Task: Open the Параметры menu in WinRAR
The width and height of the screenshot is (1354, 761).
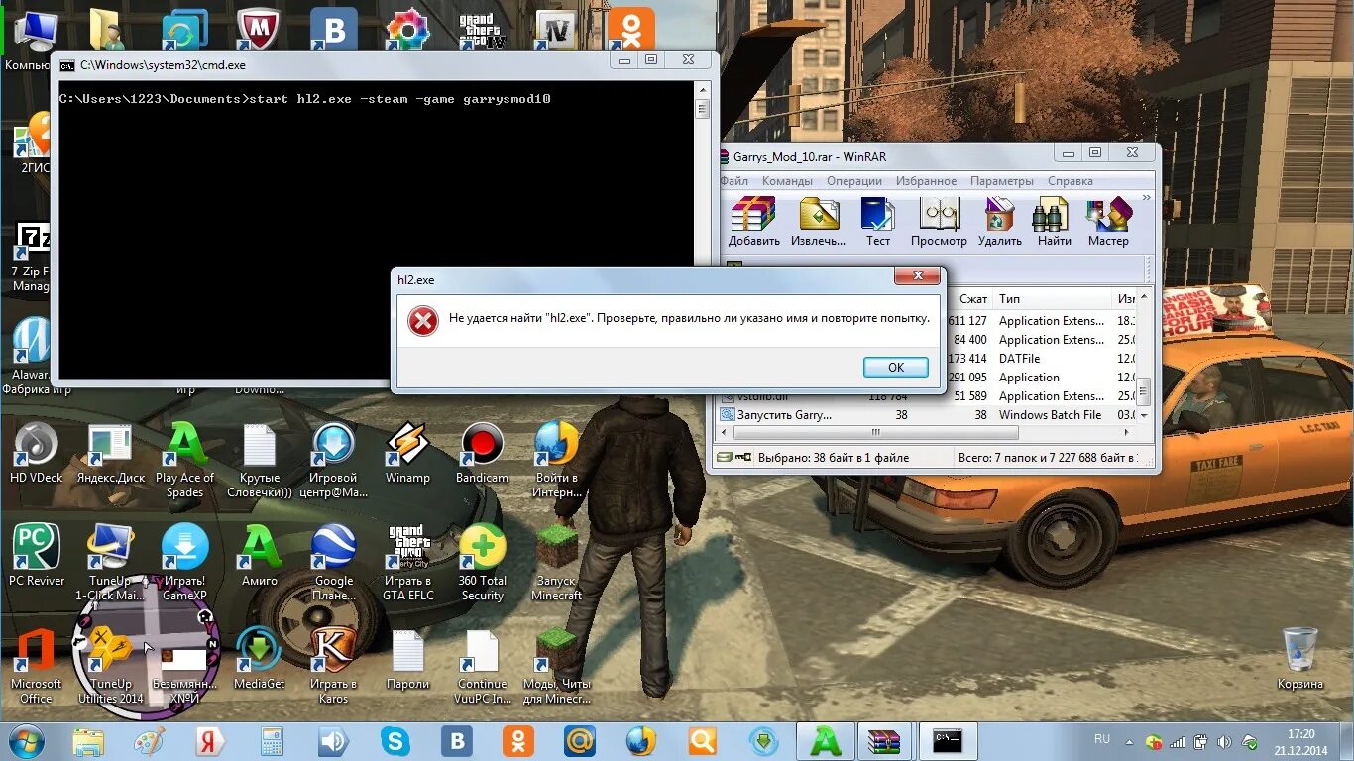Action: coord(1002,181)
